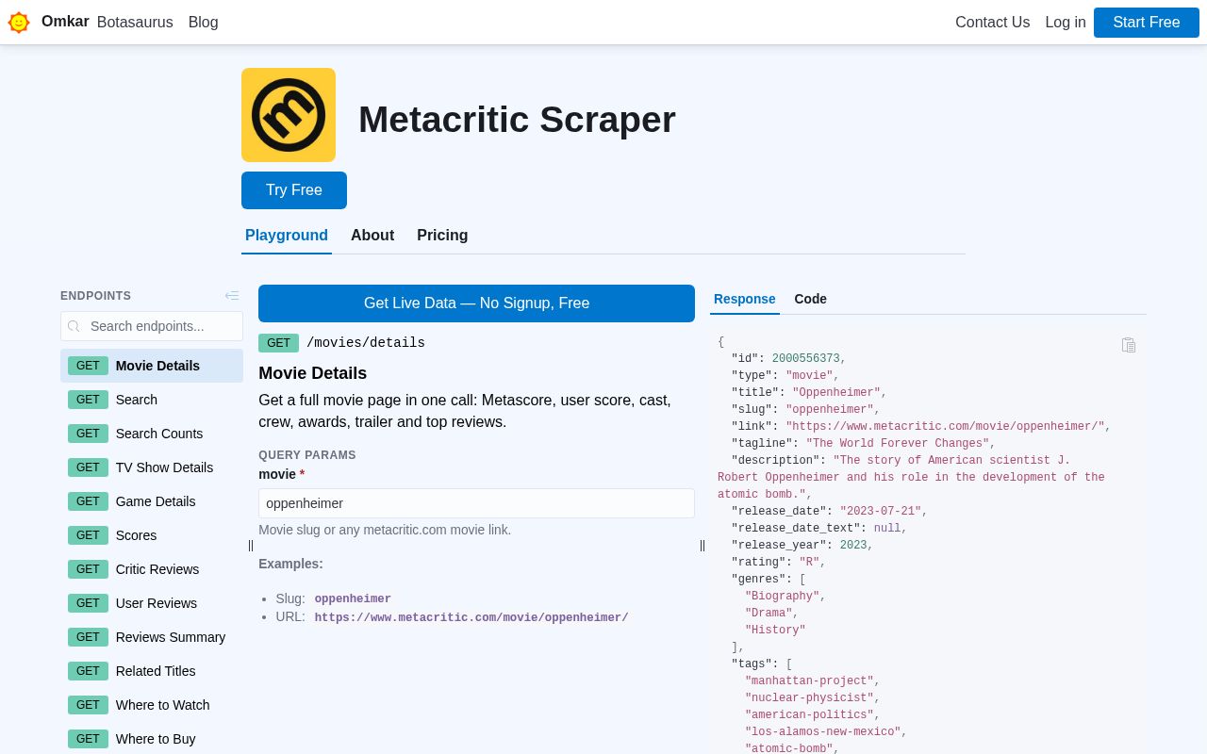This screenshot has width=1207, height=754.
Task: Grab the left panel resize handle
Action: (x=251, y=545)
